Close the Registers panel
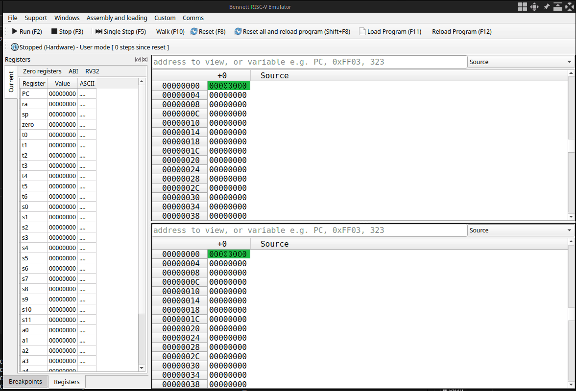 coord(144,60)
